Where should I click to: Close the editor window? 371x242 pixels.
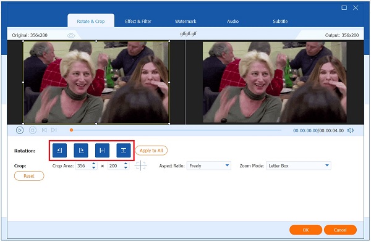[x=356, y=8]
